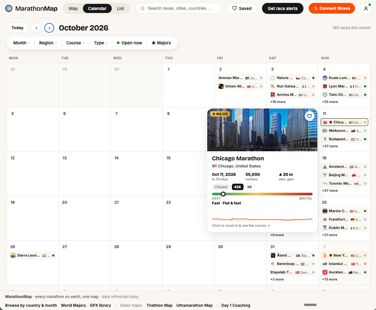Open Nature race on October 3

[x=292, y=78]
